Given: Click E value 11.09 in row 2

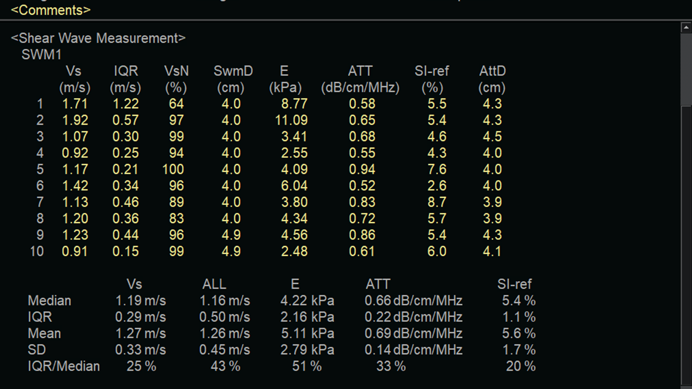Looking at the screenshot, I should 291,120.
